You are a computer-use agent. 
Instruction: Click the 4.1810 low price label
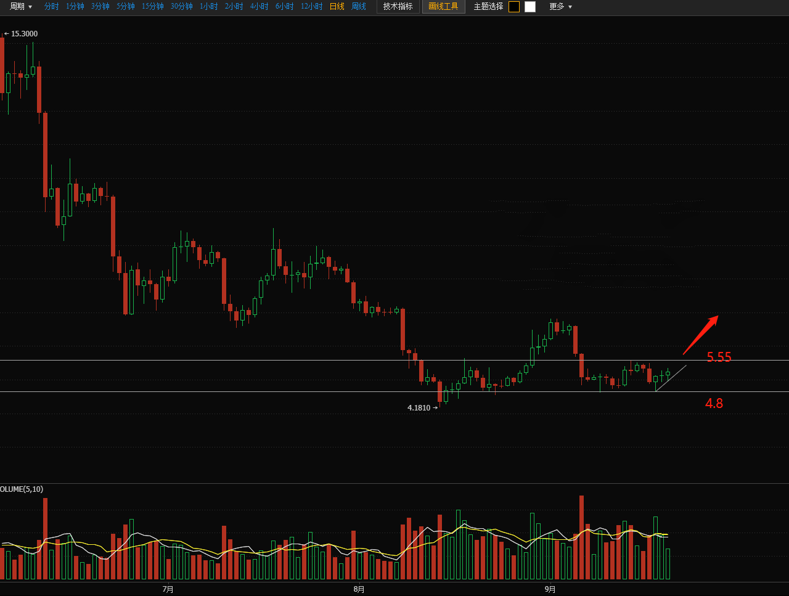419,408
